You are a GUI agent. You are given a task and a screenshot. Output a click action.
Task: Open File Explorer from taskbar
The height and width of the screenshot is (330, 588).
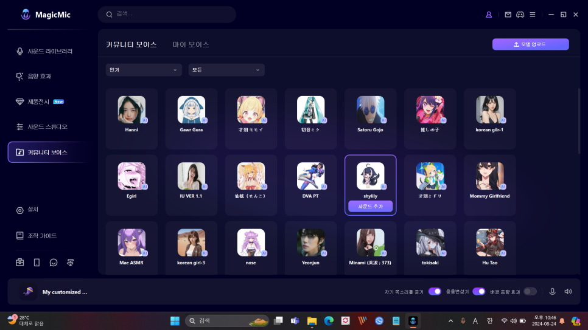click(312, 321)
